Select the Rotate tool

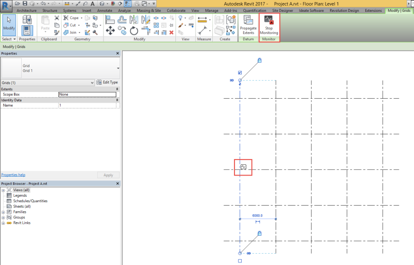tap(134, 30)
